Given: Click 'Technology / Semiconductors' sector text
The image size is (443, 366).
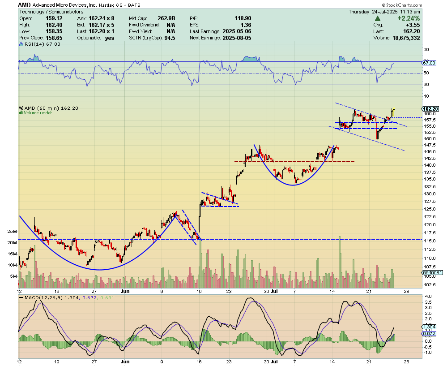Looking at the screenshot, I should point(51,12).
